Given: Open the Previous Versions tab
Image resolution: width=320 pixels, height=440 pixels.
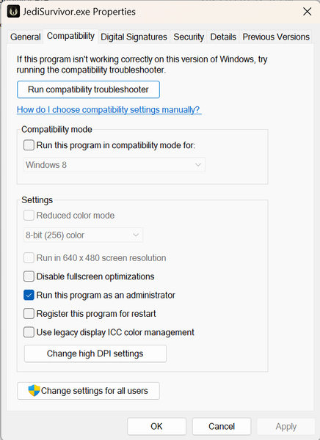Looking at the screenshot, I should [x=276, y=37].
